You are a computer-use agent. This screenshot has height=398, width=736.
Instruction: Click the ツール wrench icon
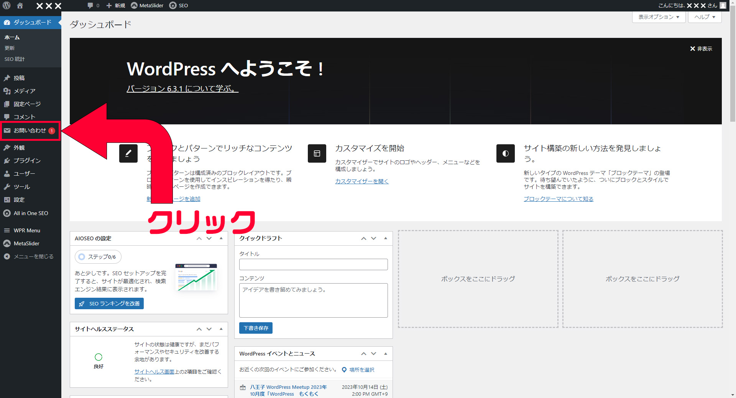click(7, 187)
